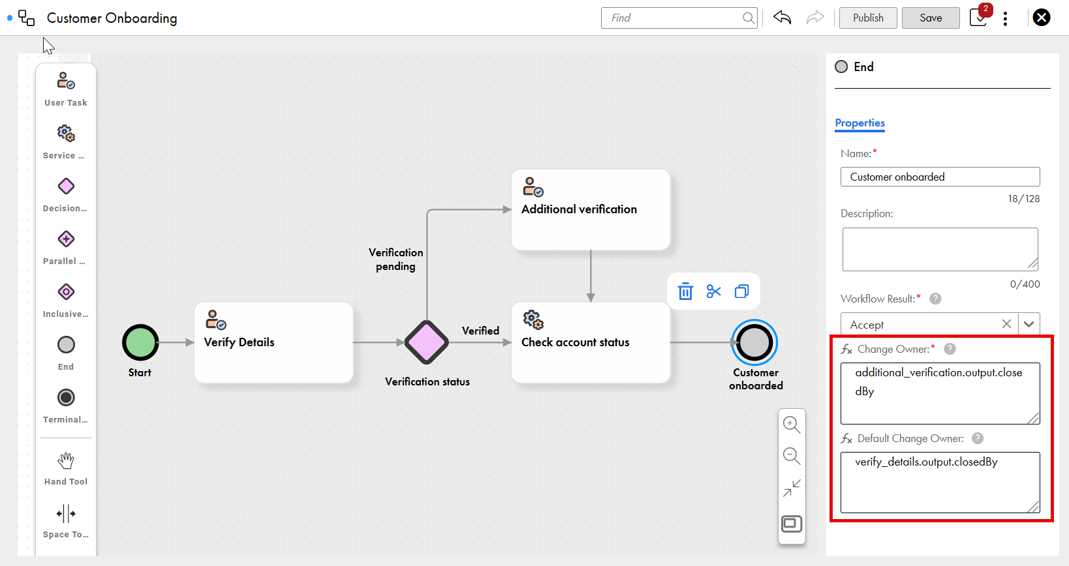Expand the Workflow Result dropdown arrow
This screenshot has height=566, width=1069.
coord(1029,324)
